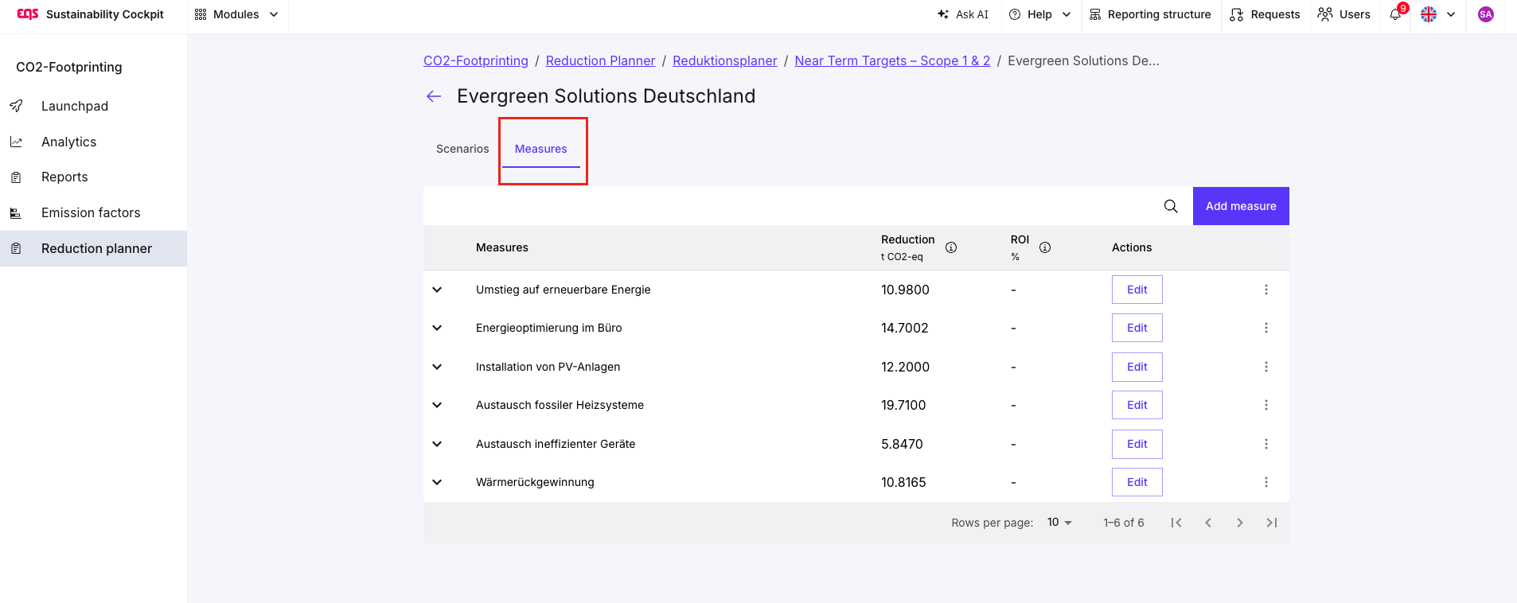
Task: Open the language flag dropdown
Action: (x=1438, y=14)
